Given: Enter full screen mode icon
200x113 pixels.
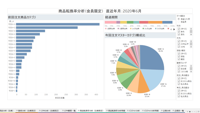Looking at the screenshot, I should (x=197, y=112).
